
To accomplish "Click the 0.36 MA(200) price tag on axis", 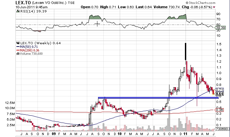I will coord(219,110).
